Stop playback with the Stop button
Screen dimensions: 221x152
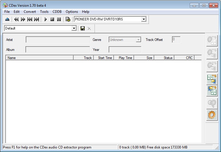[x=52, y=19]
